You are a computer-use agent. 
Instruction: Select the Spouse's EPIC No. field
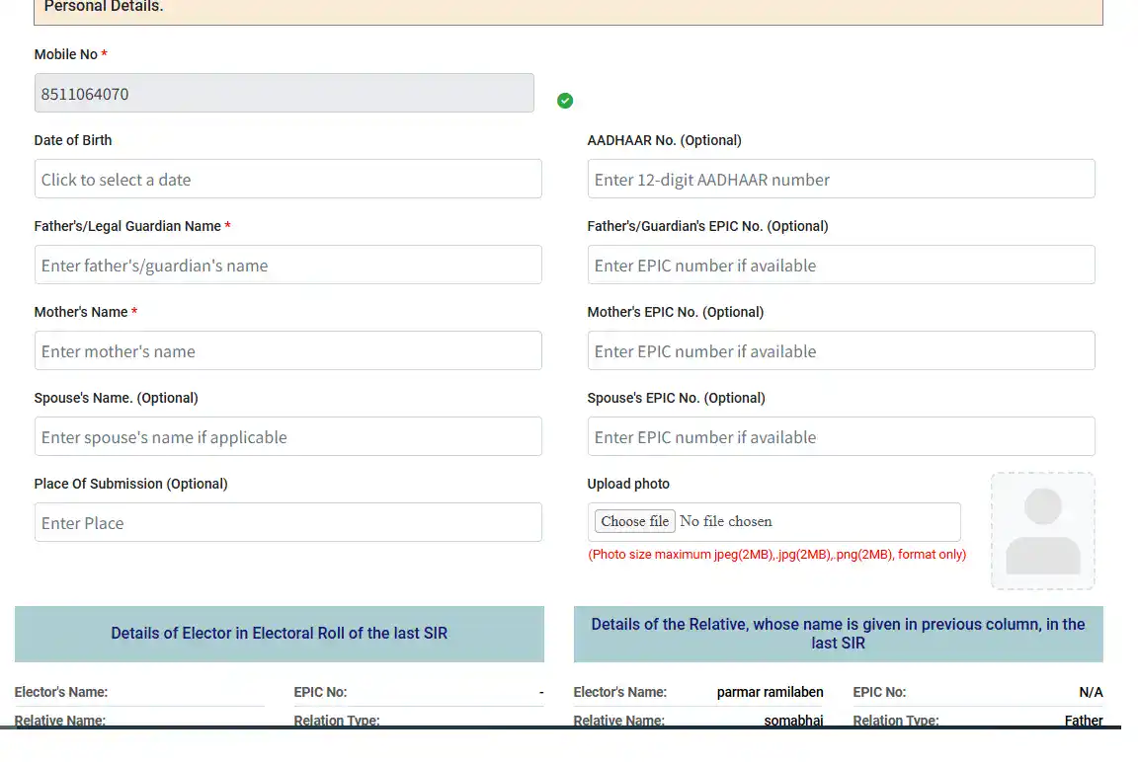coord(841,436)
